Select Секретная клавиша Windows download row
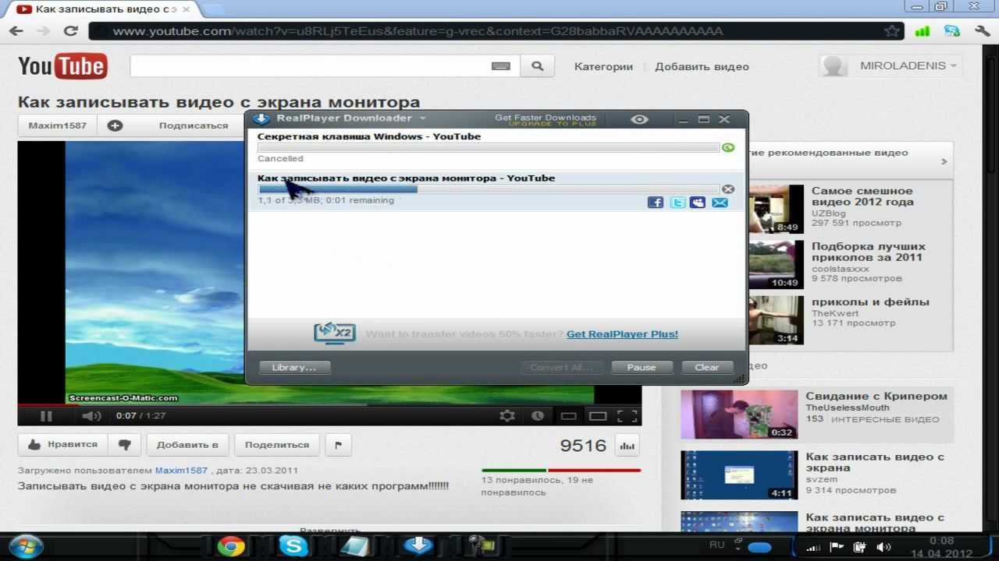The height and width of the screenshot is (561, 999). 496,147
